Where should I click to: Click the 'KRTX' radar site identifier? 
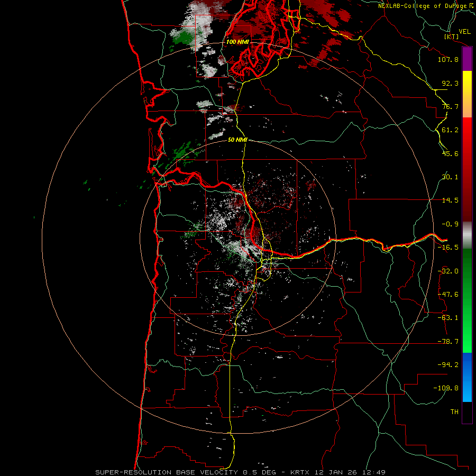point(300,472)
